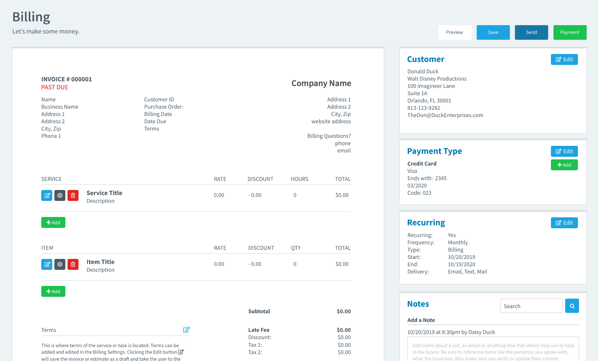Screen dimensions: 598x361
Task: Open settings for the Service Title row
Action: [x=60, y=195]
